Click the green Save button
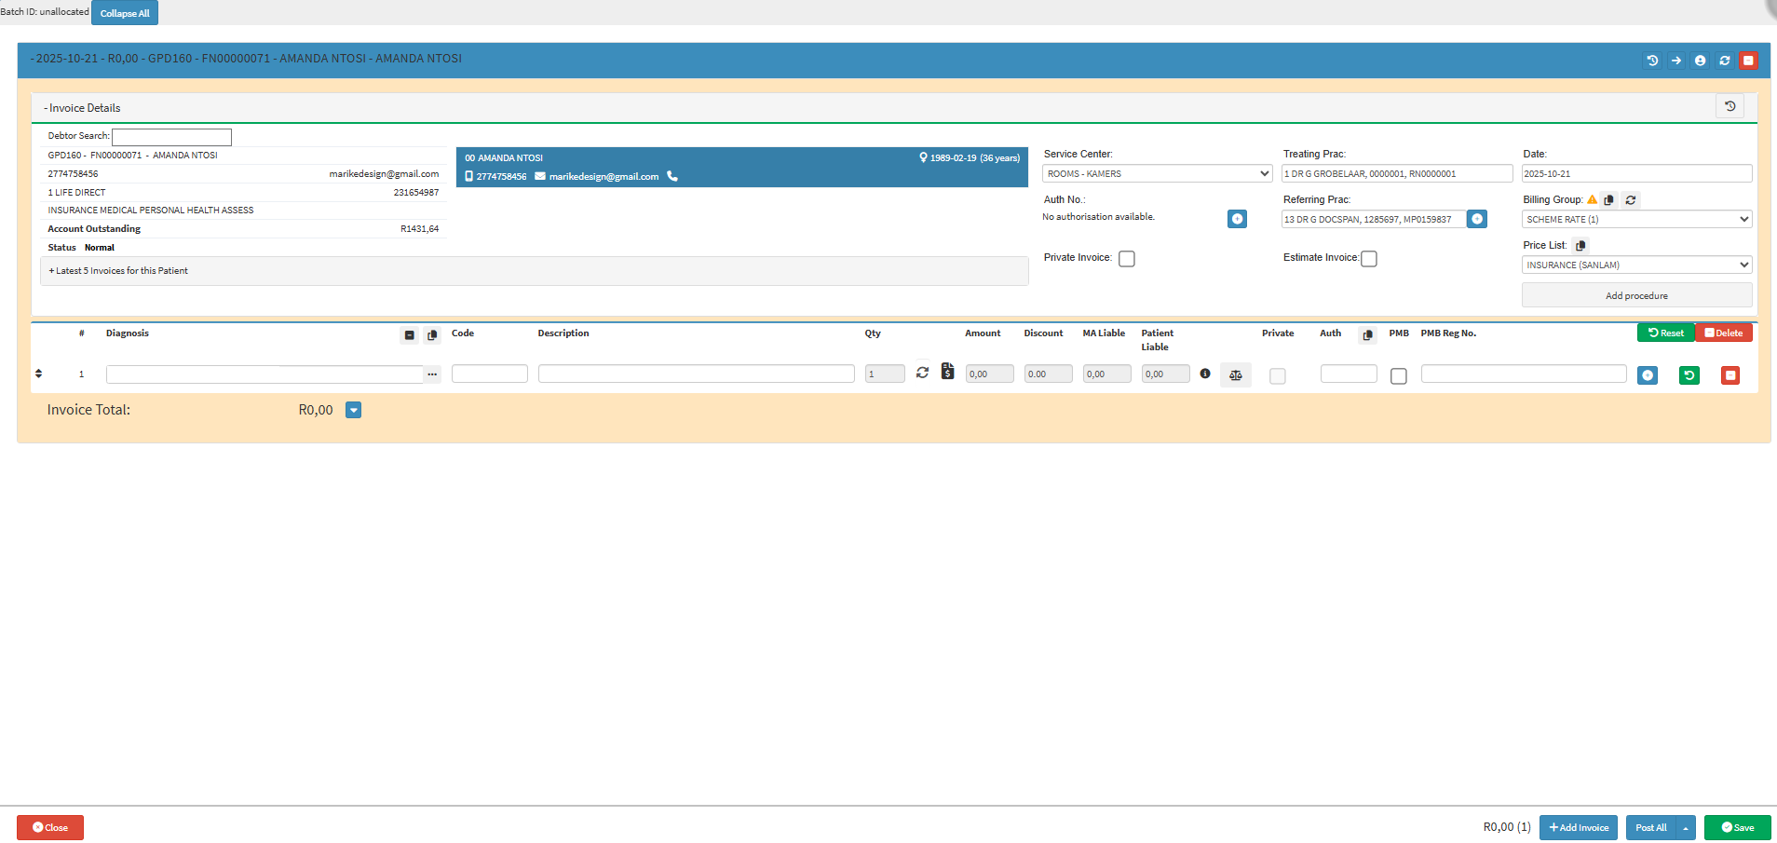 1737,827
